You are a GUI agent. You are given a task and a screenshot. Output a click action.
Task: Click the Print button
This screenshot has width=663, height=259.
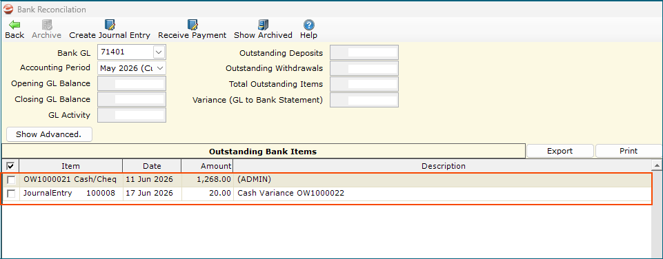click(x=629, y=151)
